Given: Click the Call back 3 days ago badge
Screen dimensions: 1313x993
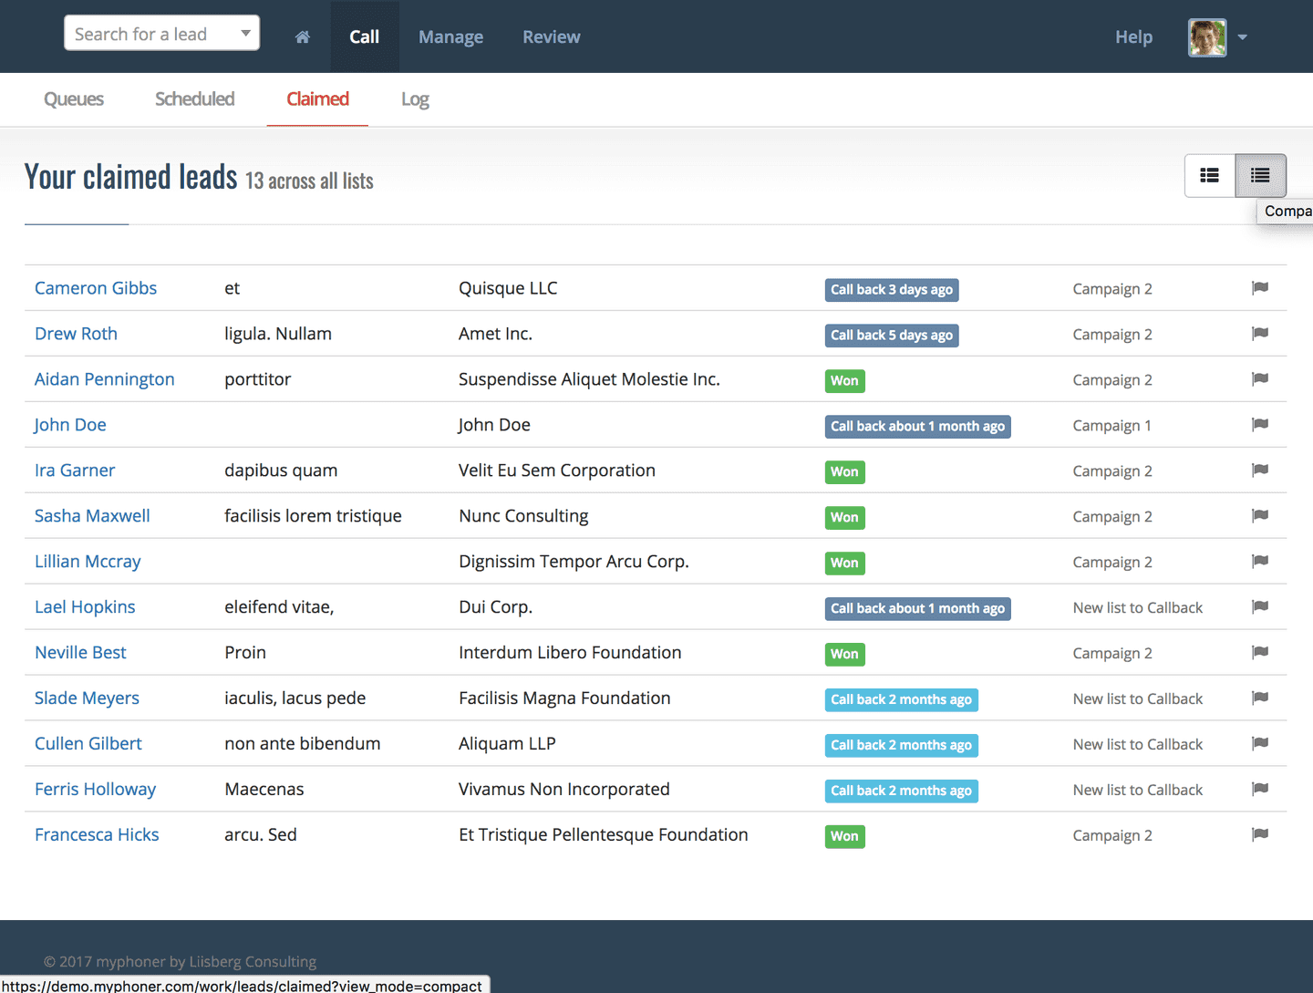Looking at the screenshot, I should (x=892, y=289).
